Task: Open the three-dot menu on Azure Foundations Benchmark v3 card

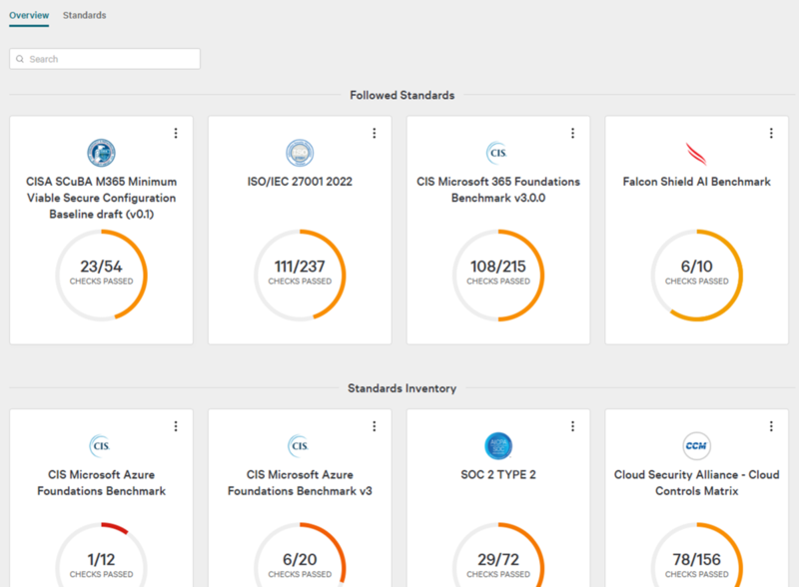Action: coord(374,426)
